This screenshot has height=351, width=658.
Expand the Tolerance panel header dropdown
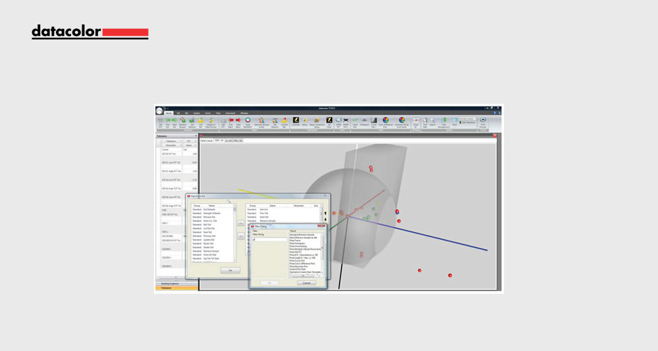coord(195,136)
